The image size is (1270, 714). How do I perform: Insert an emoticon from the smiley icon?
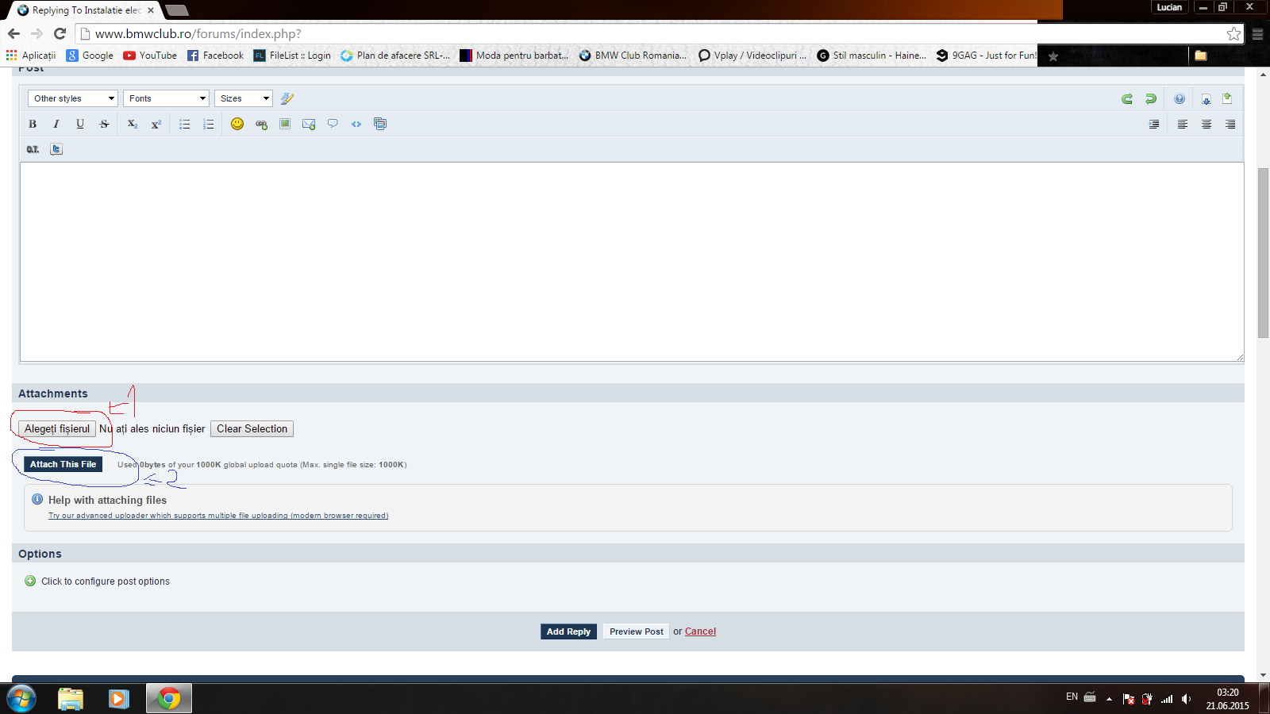coord(237,124)
